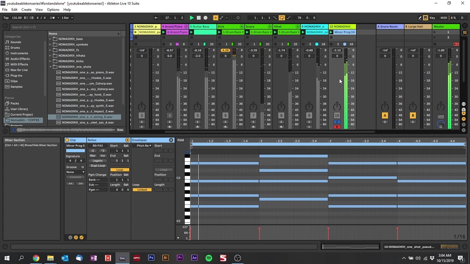Open the Groove None dropdown

tap(75, 172)
